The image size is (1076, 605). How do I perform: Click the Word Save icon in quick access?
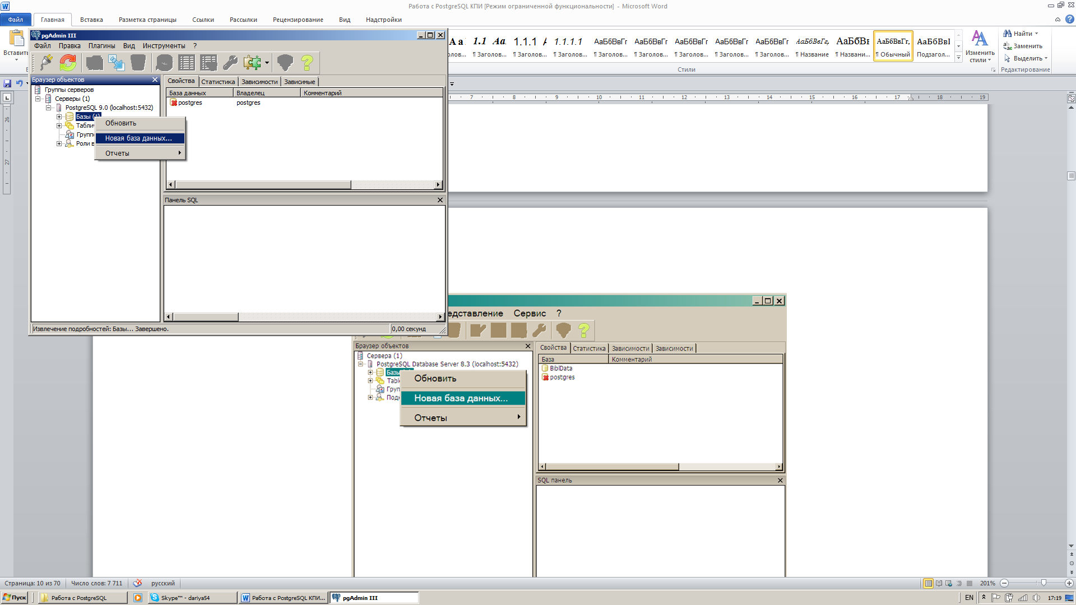[7, 83]
